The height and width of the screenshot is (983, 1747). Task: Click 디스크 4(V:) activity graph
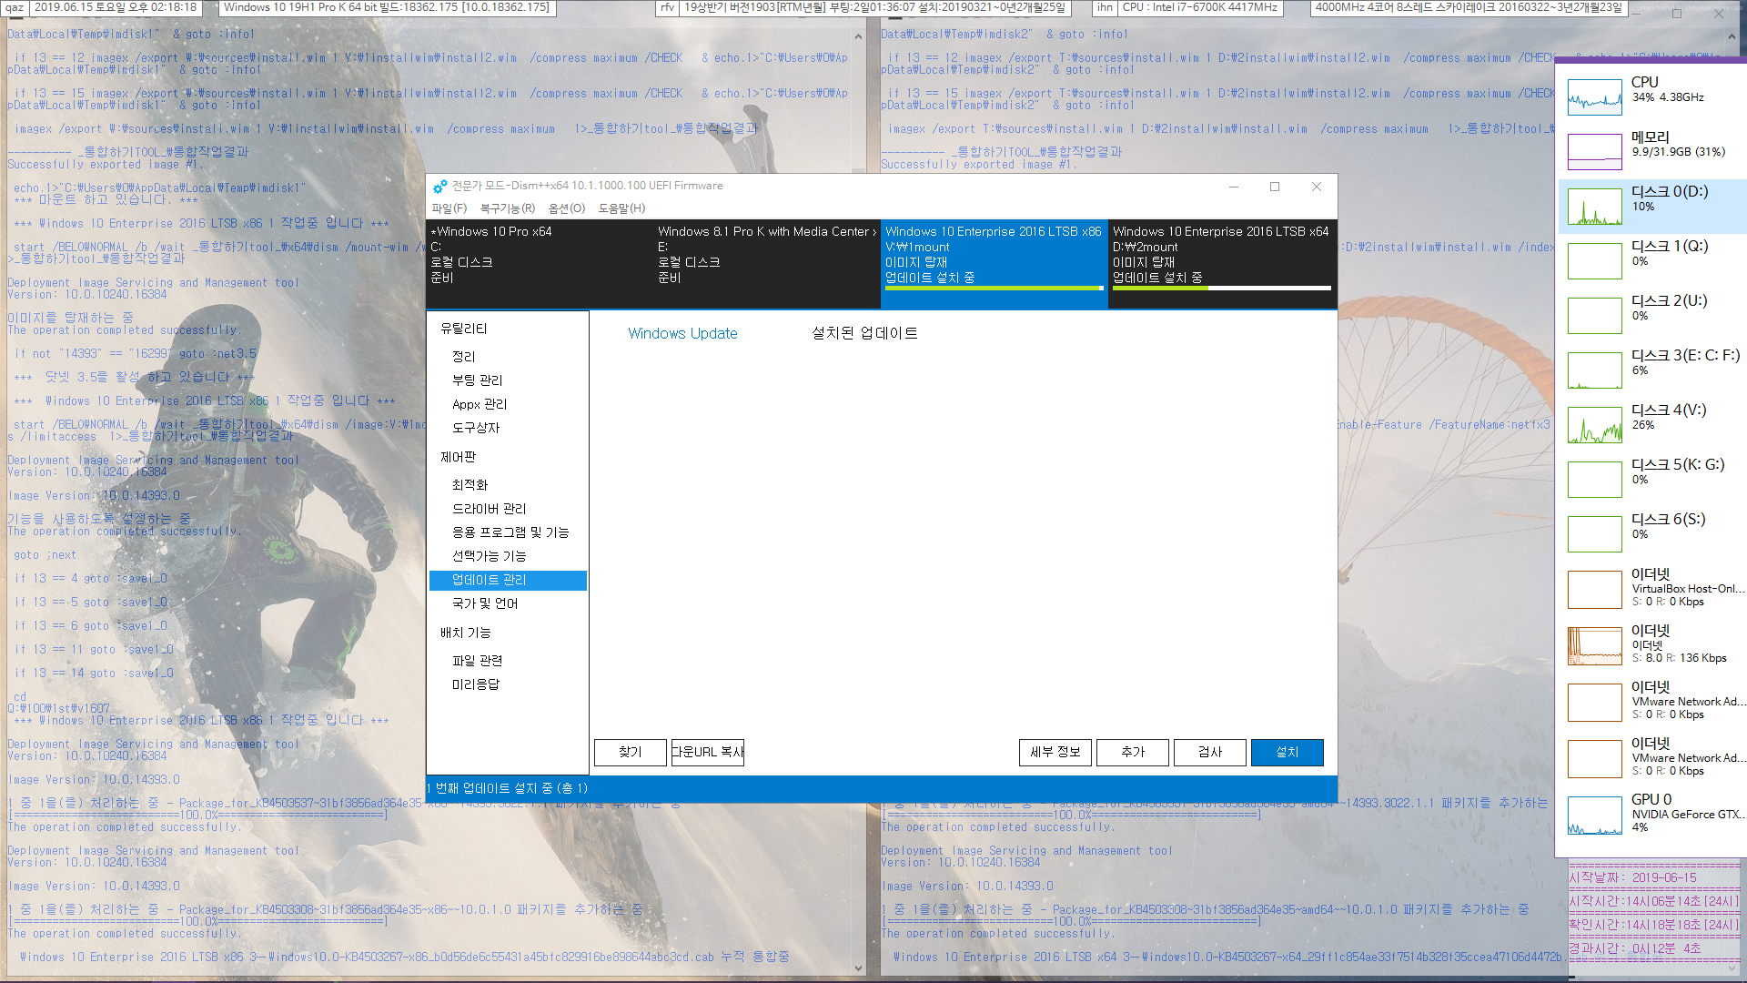(1593, 425)
